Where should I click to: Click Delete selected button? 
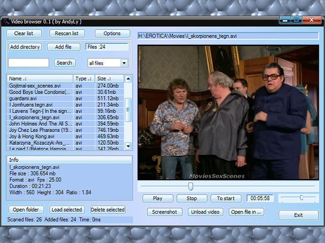click(x=108, y=210)
